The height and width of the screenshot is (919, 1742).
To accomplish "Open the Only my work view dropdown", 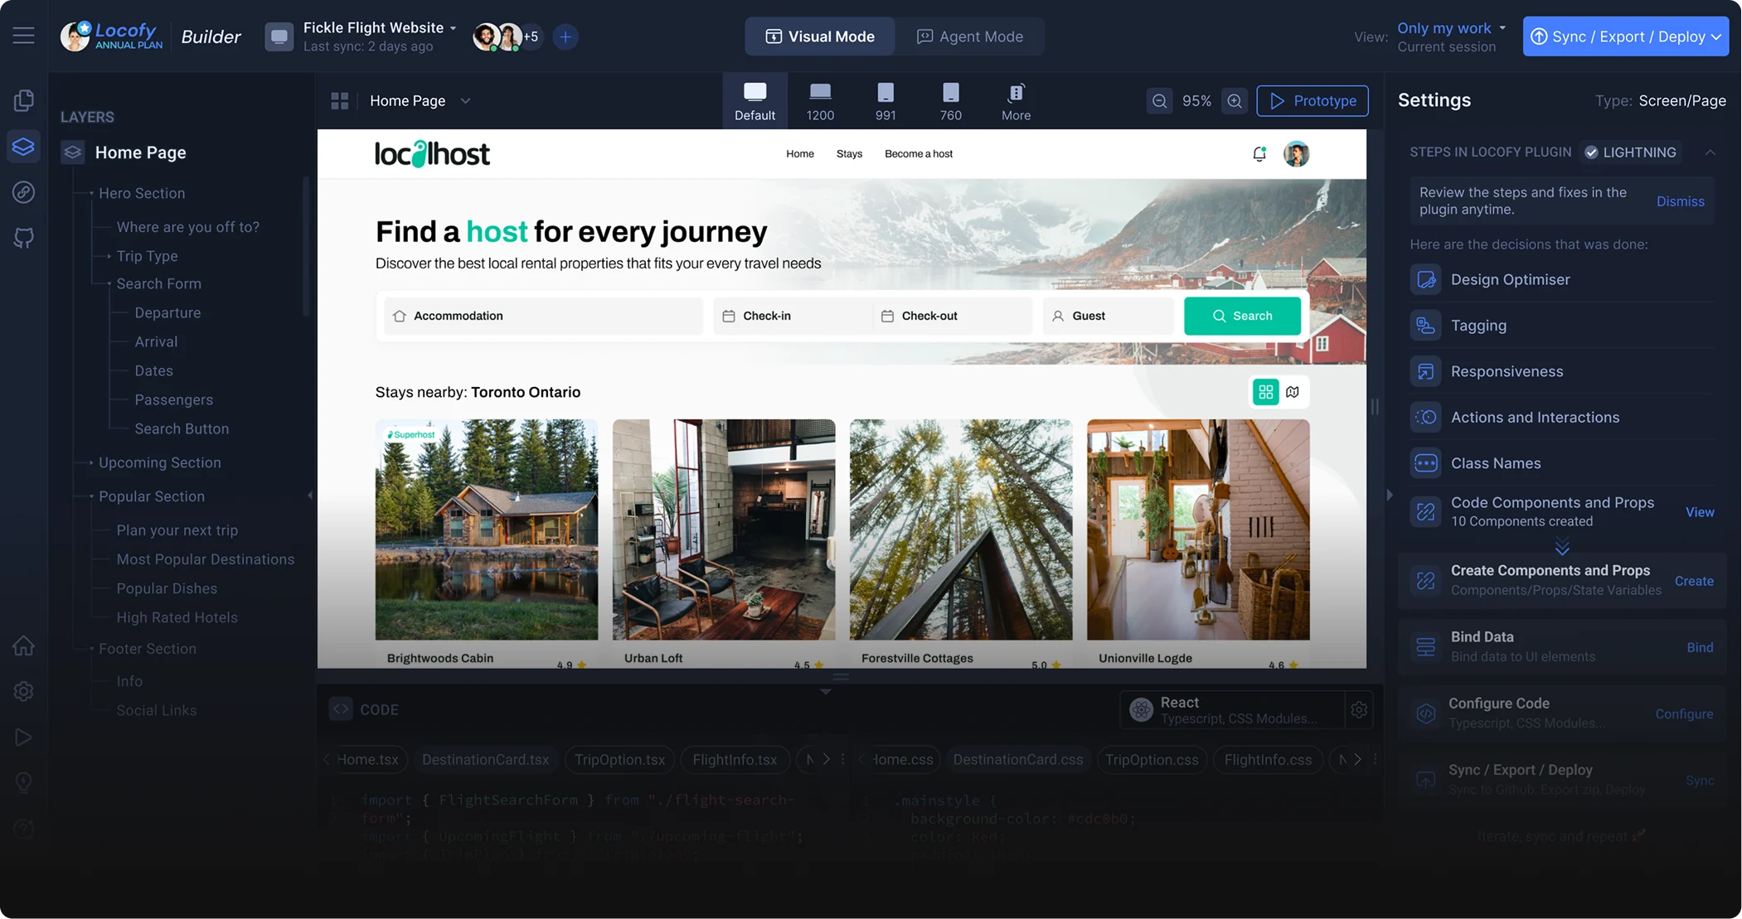I will (x=1452, y=28).
